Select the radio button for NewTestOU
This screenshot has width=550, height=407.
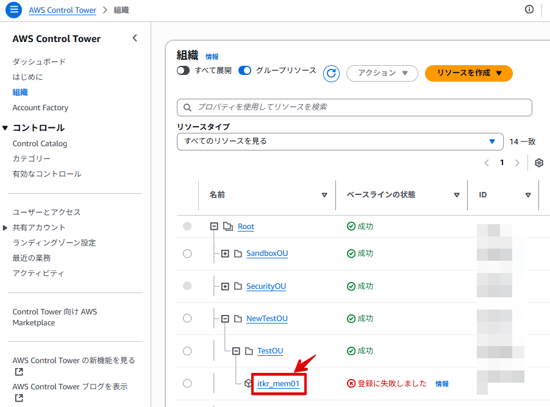pyautogui.click(x=187, y=318)
